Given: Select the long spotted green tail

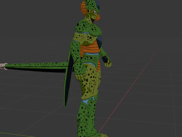Looking at the screenshot, I should click(38, 67).
